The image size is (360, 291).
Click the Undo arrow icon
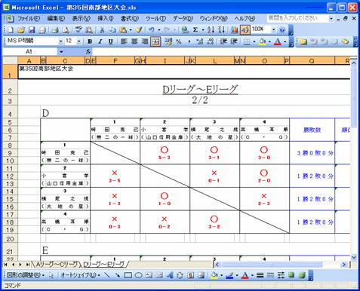152,30
